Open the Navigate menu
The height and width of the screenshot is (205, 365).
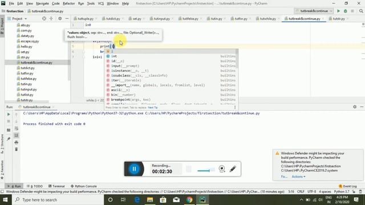point(42,3)
